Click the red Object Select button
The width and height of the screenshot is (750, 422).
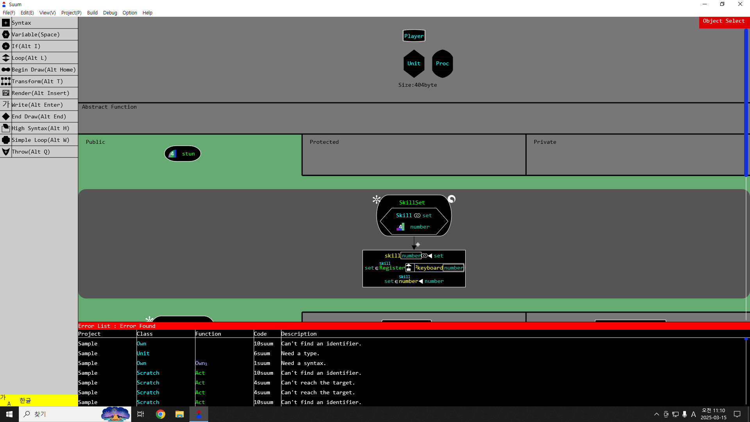pos(724,22)
